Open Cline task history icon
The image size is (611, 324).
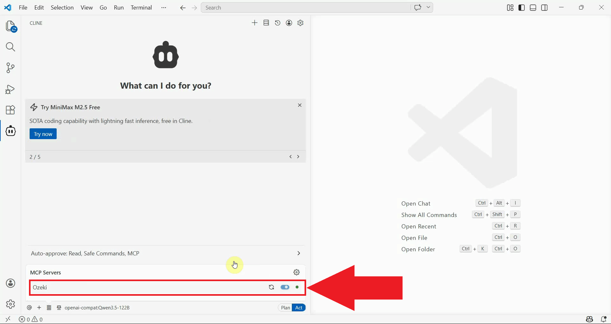pyautogui.click(x=277, y=23)
